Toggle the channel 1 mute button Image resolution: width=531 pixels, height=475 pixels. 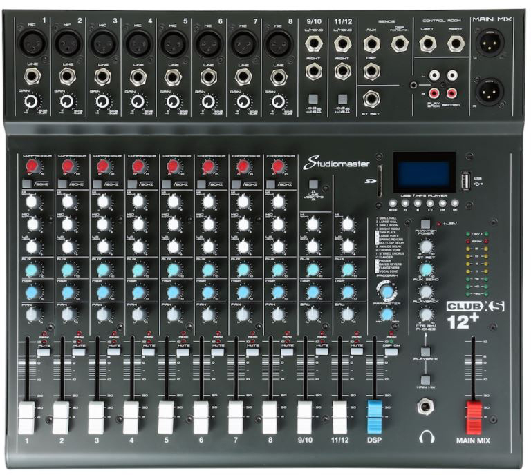44,352
